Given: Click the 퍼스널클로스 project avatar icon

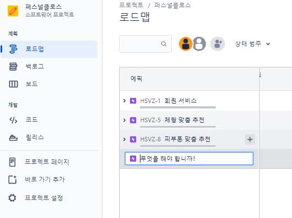Looking at the screenshot, I should click(13, 11).
